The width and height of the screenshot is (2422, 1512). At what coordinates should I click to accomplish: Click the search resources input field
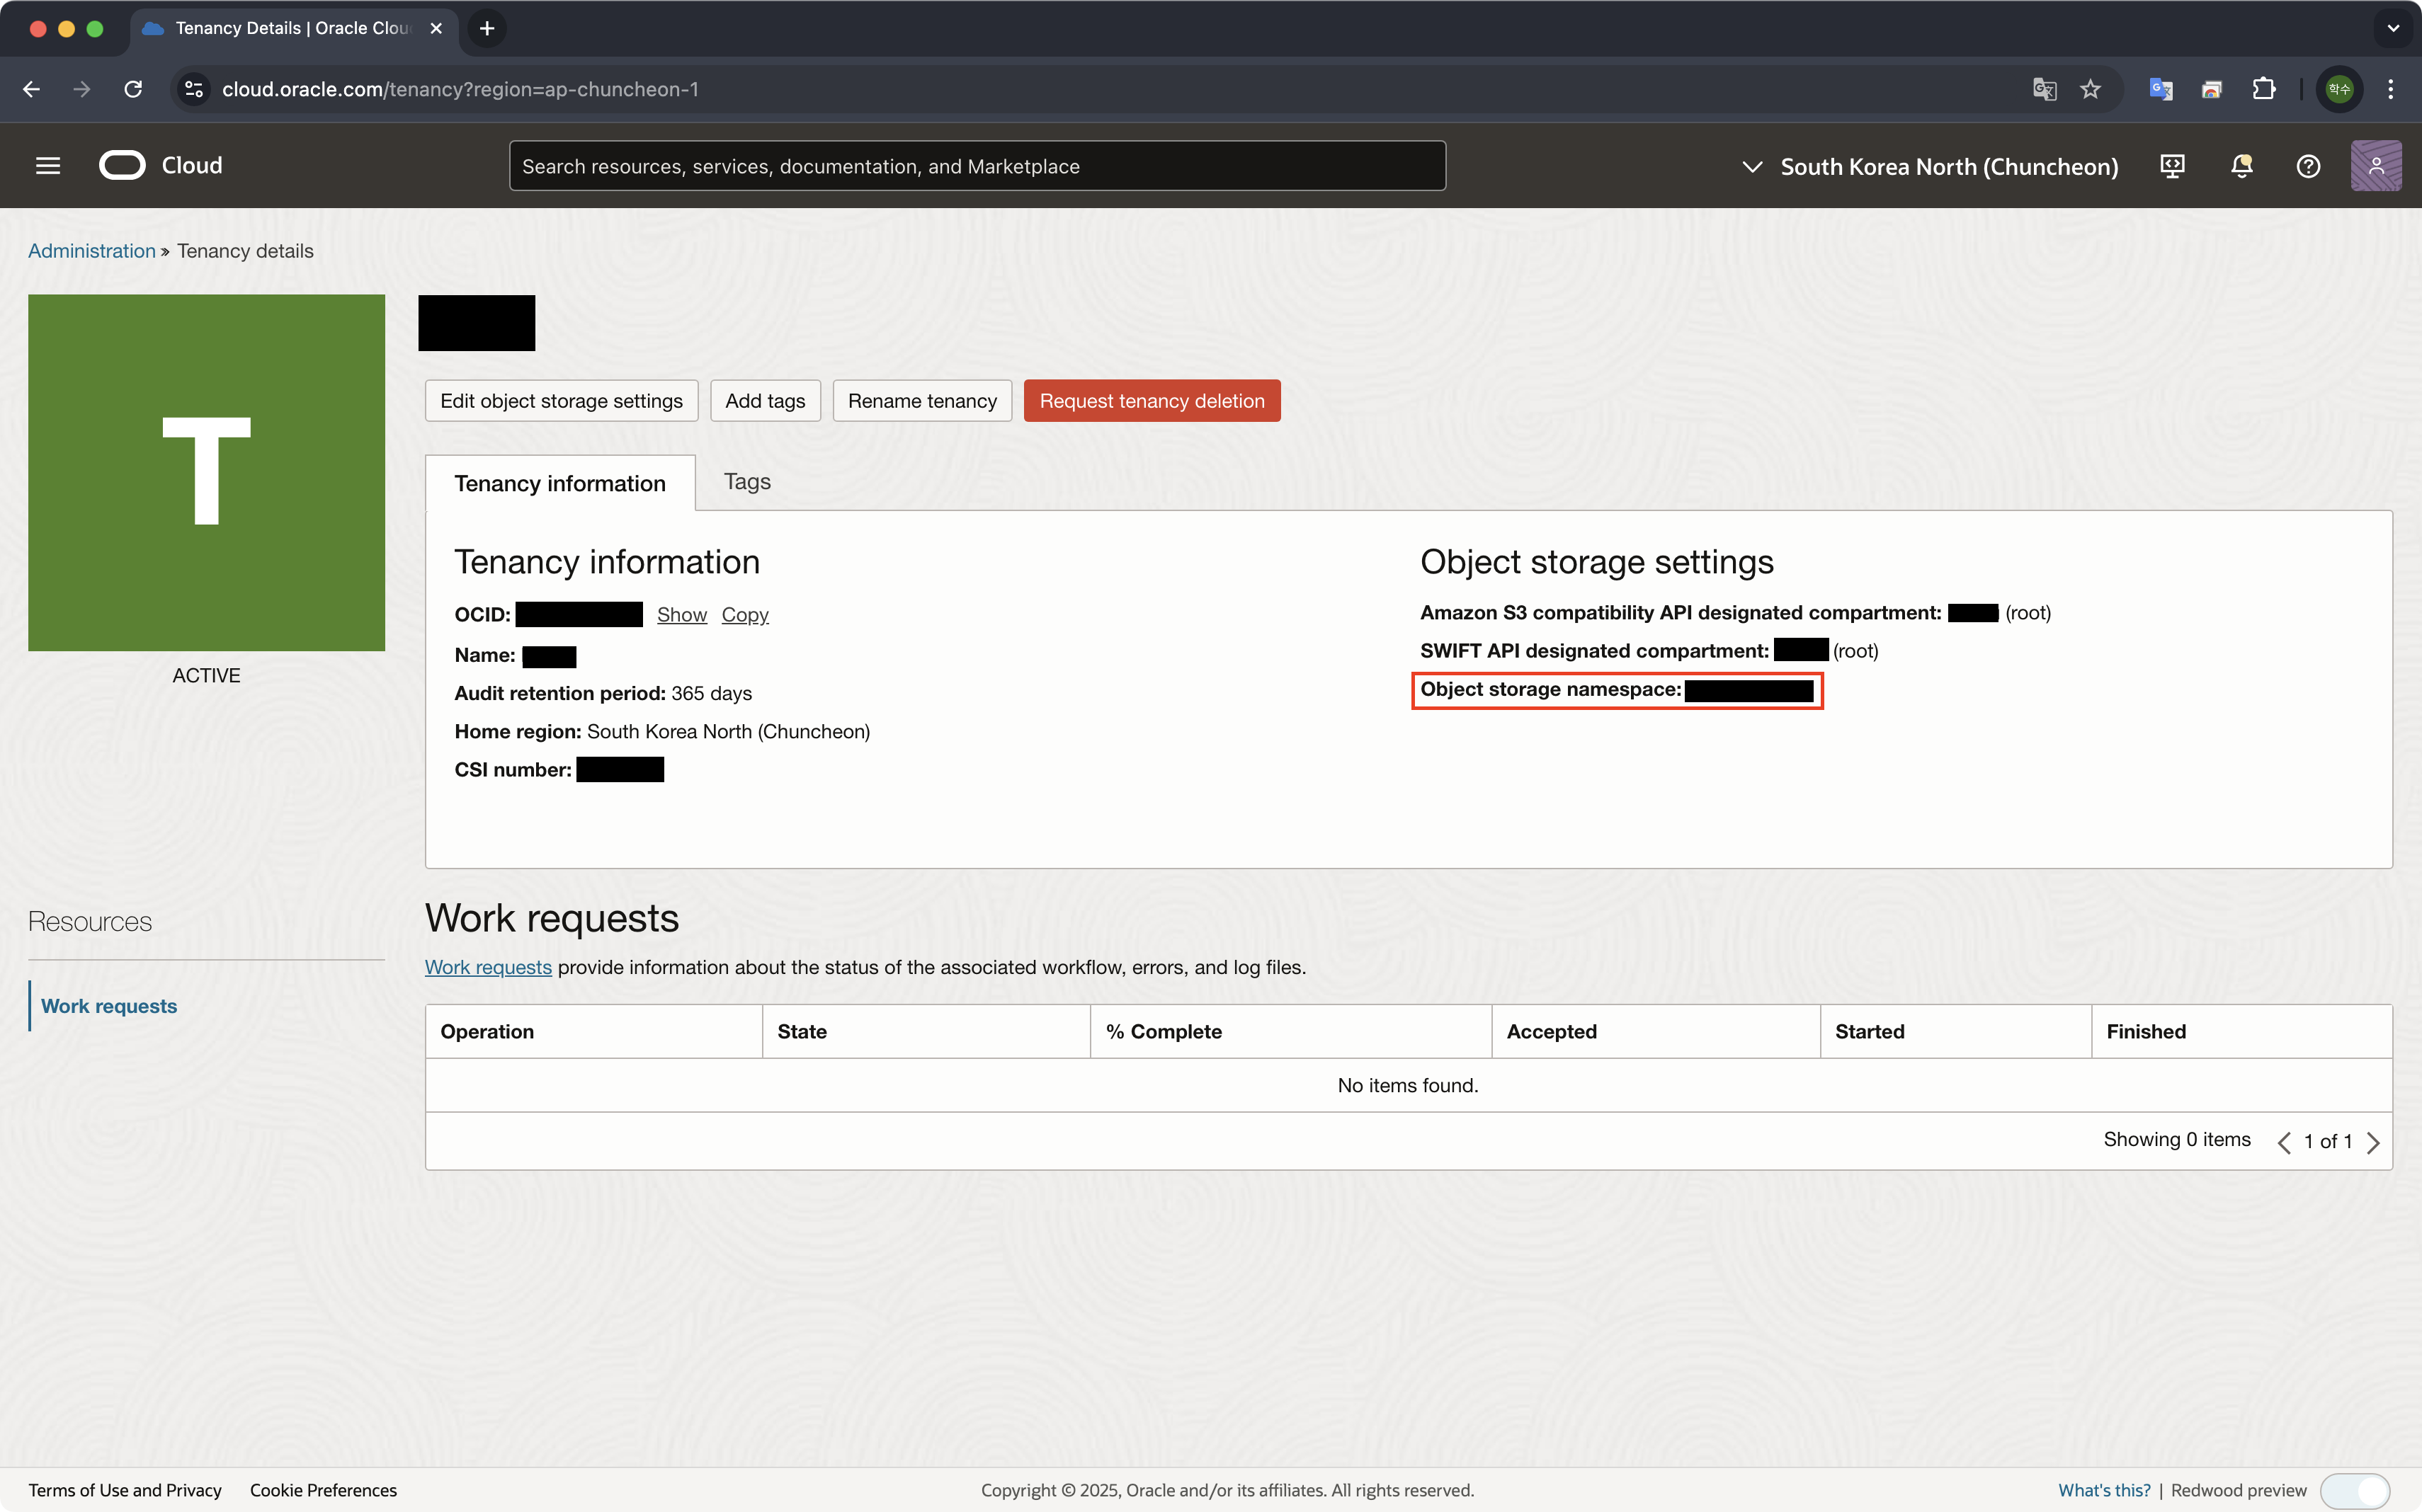coord(977,166)
